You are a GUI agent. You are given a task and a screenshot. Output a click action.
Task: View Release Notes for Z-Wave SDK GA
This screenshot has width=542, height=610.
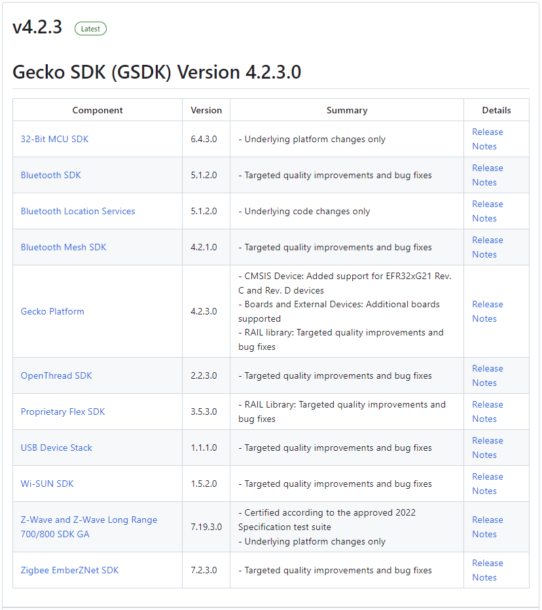[x=488, y=527]
